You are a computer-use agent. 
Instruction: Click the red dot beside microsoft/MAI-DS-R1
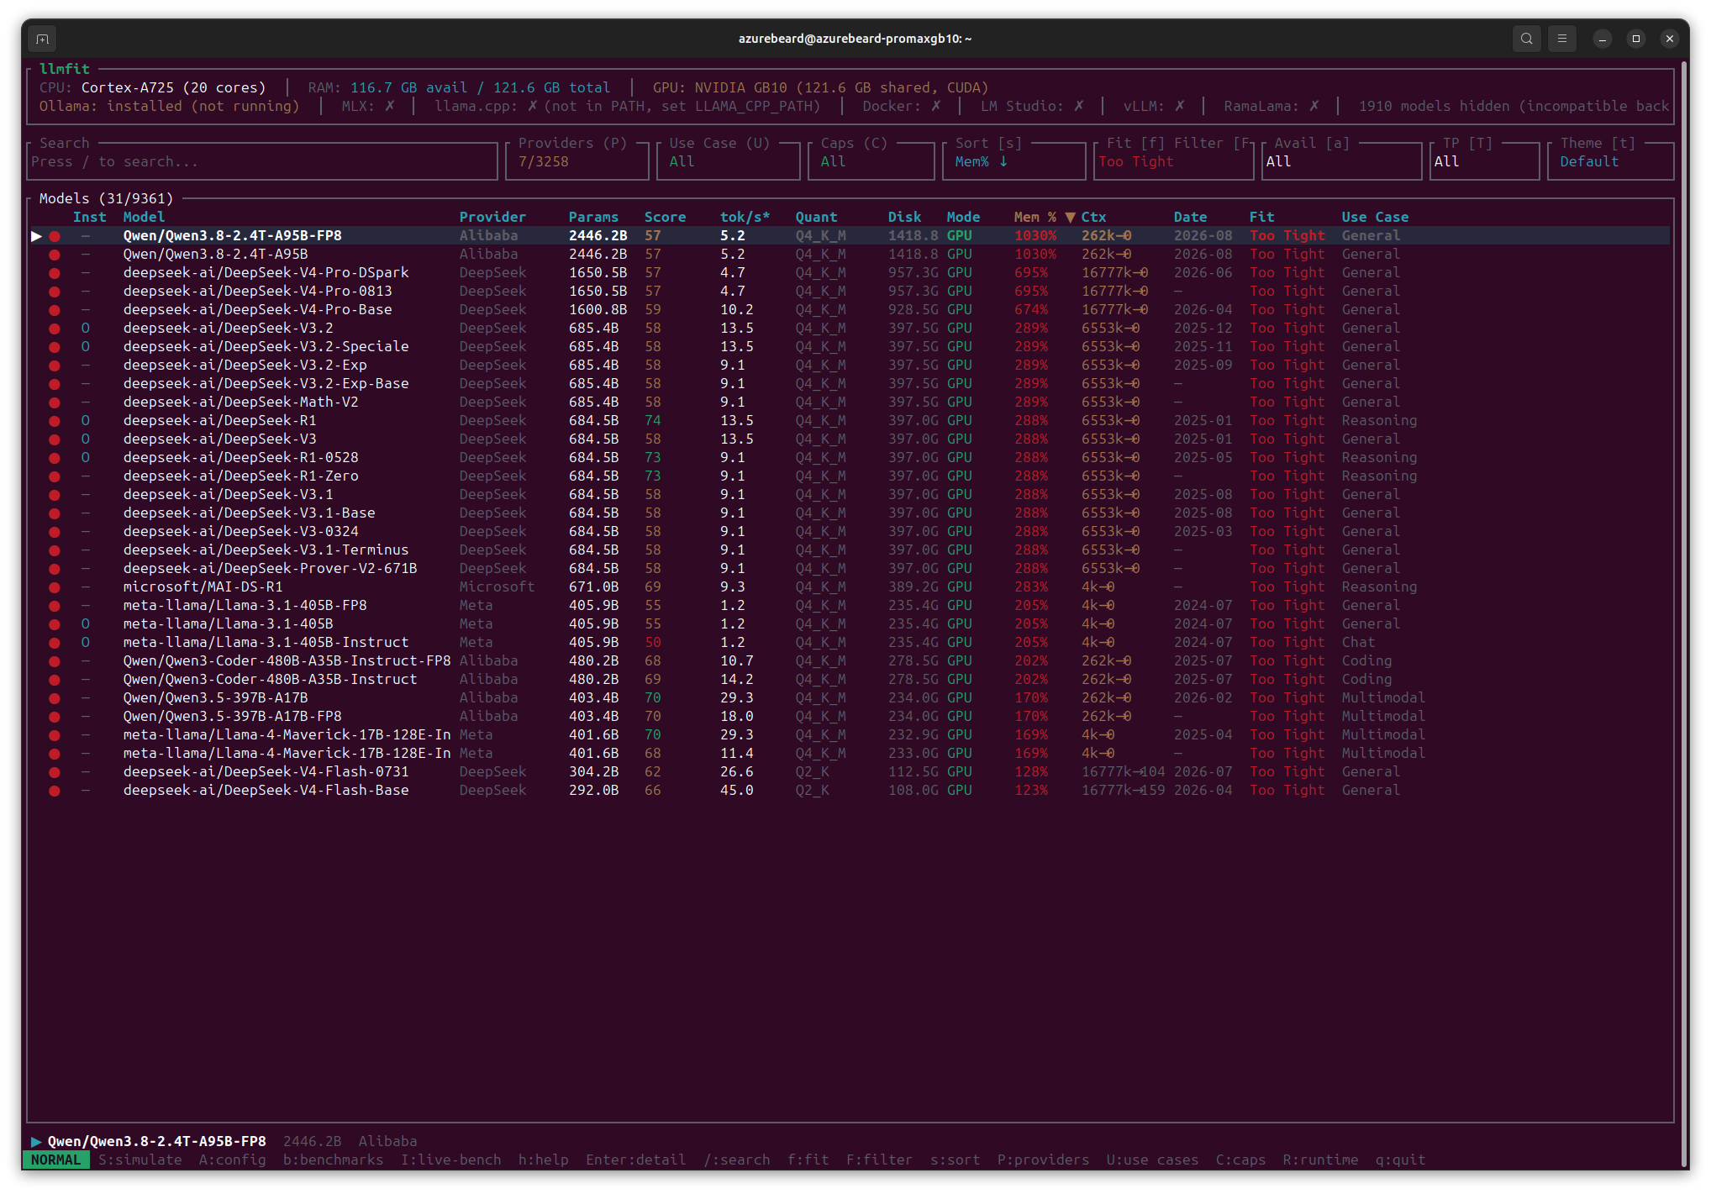click(x=55, y=587)
